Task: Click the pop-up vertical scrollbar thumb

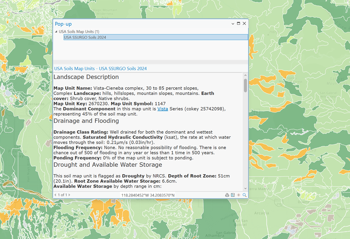Action: [x=245, y=85]
